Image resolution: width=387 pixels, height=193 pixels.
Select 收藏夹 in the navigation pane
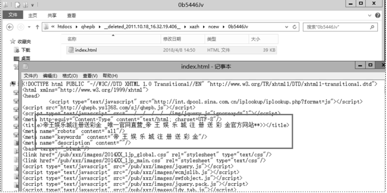point(24,42)
